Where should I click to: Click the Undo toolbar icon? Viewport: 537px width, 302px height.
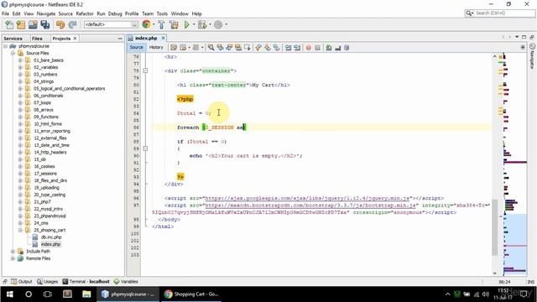pos(60,24)
